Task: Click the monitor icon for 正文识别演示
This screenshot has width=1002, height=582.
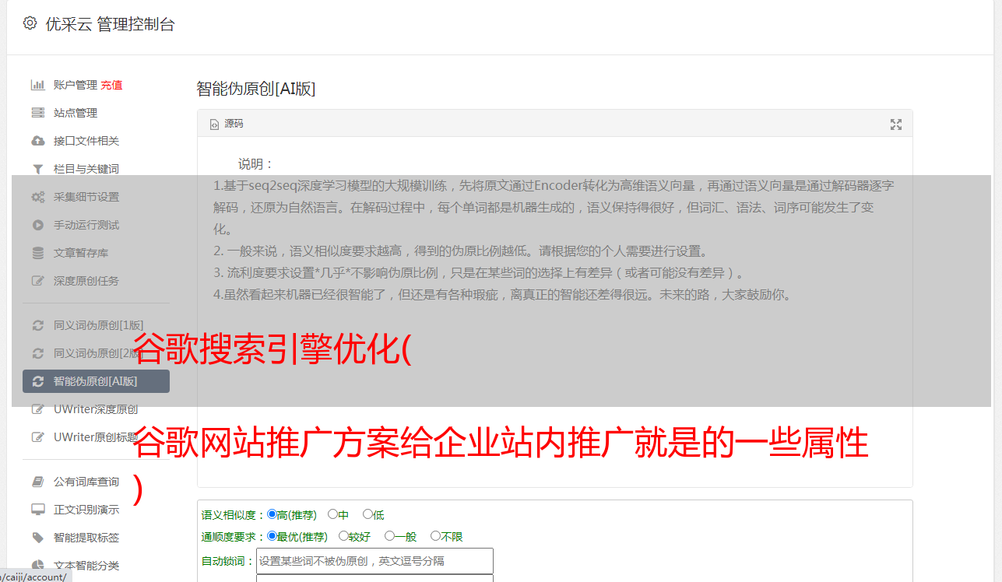Action: tap(37, 510)
